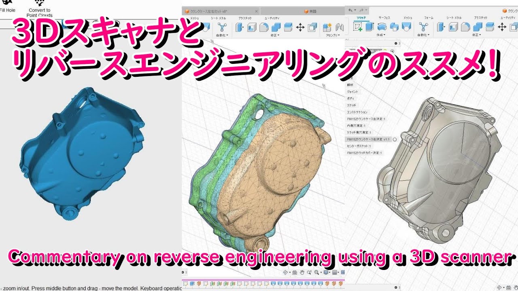The image size is (518, 291).
Task: Click Orbit tool in middle window navigation bar
Action: pos(286,273)
